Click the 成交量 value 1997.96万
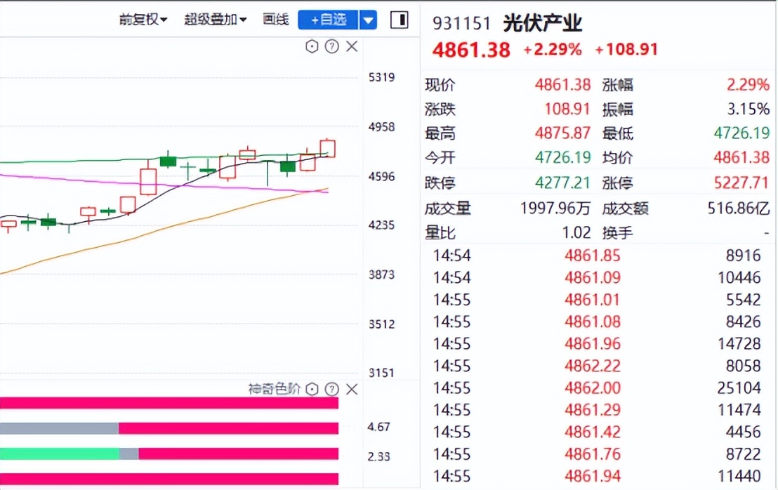 coord(555,208)
